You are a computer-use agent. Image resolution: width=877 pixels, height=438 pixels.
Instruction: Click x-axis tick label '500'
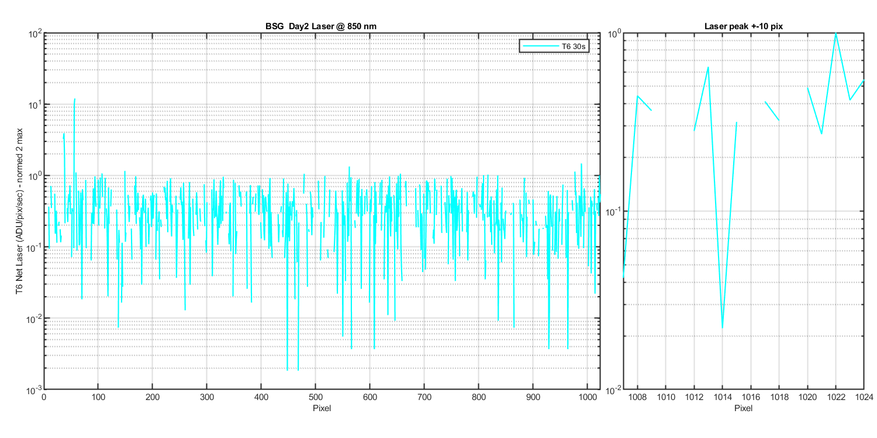tap(316, 397)
